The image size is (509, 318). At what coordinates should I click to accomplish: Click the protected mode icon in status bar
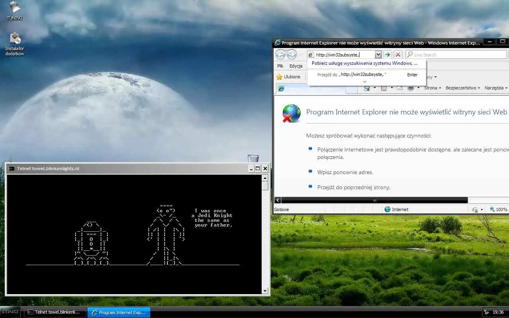point(475,209)
